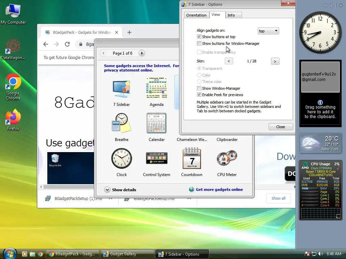Select the CPU Meter gadget icon
The height and width of the screenshot is (259, 346).
point(227,158)
